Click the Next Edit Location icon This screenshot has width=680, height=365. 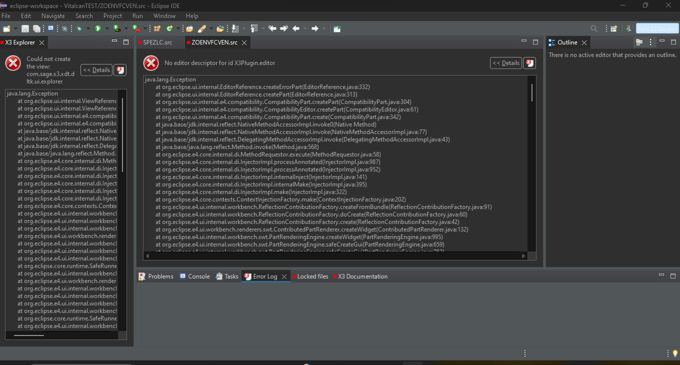point(284,28)
